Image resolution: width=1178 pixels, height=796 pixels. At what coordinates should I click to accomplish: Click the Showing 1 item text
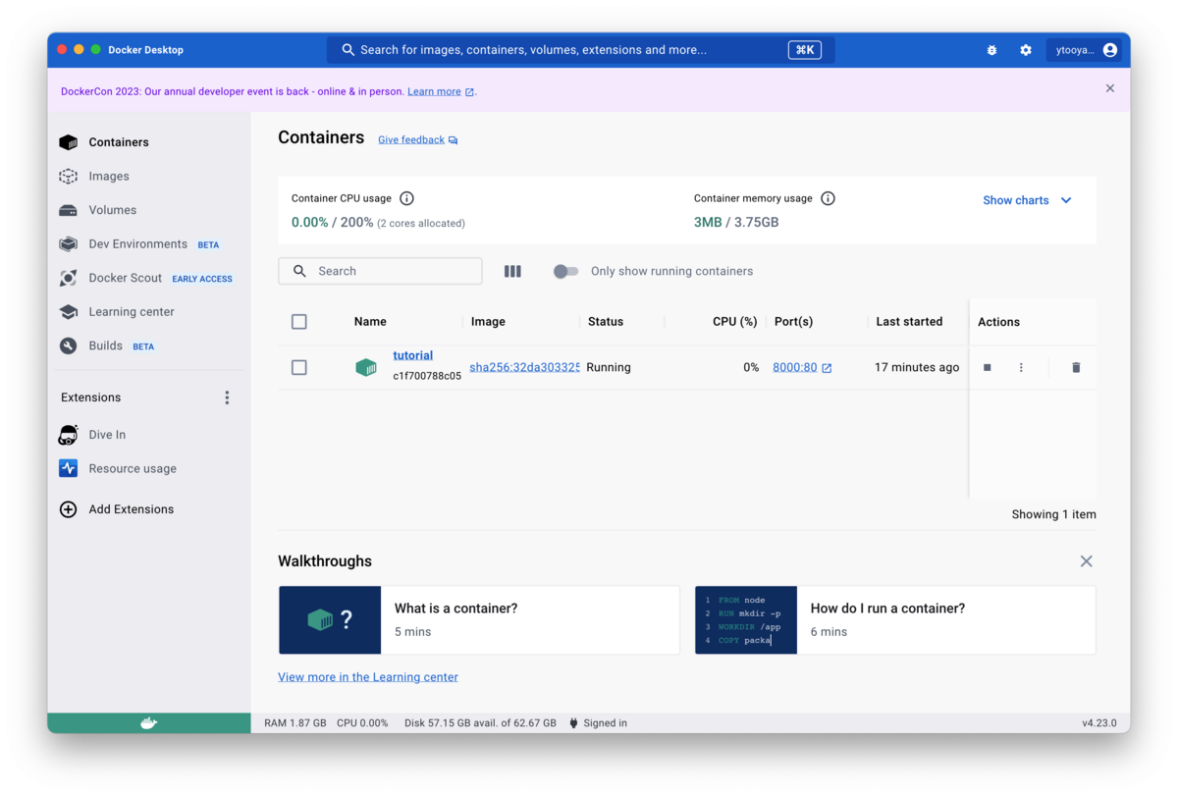1054,514
